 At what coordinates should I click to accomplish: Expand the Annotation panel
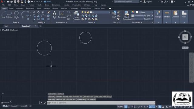(x=62, y=22)
